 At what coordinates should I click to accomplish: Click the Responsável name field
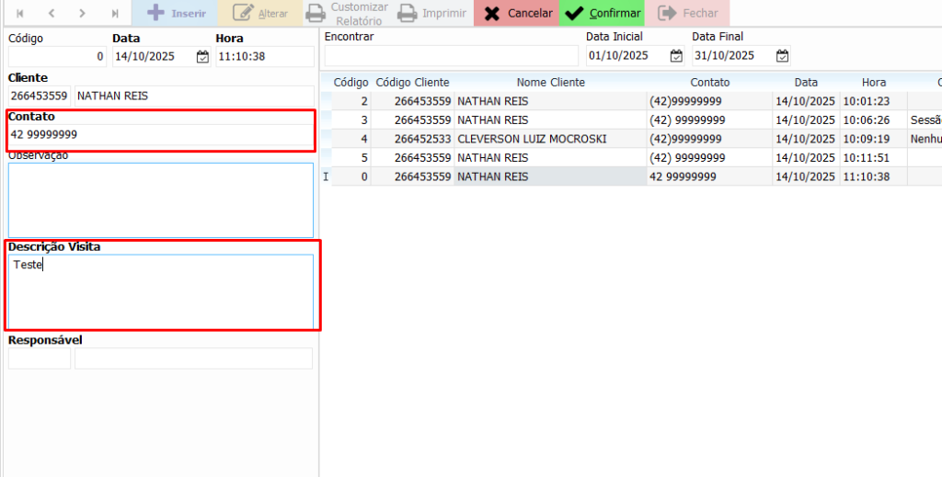coord(193,359)
